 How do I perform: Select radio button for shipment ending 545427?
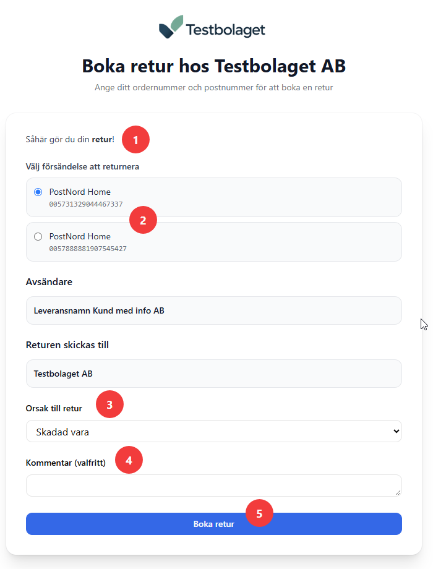38,237
